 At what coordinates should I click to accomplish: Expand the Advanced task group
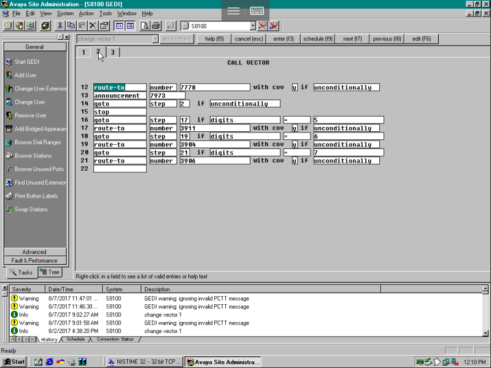(x=34, y=252)
